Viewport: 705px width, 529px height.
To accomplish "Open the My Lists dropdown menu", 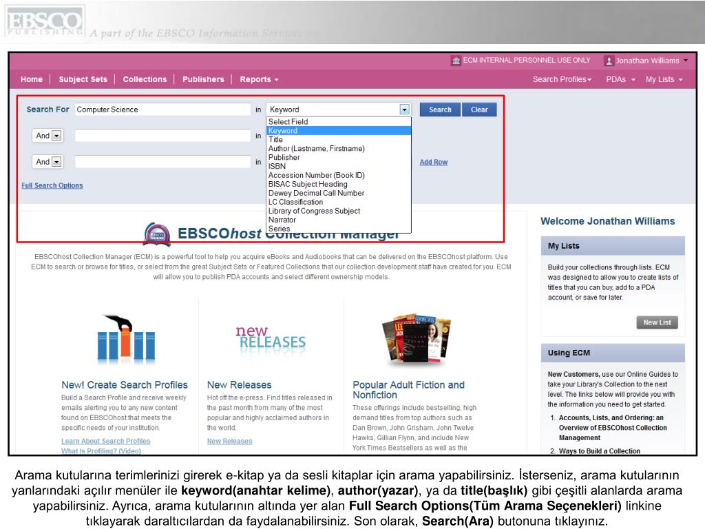I will pos(664,79).
